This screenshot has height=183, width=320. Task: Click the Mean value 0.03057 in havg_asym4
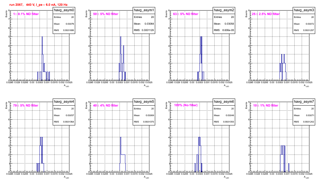point(70,115)
